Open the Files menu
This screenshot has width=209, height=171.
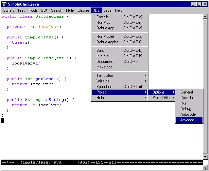pyautogui.click(x=22, y=10)
